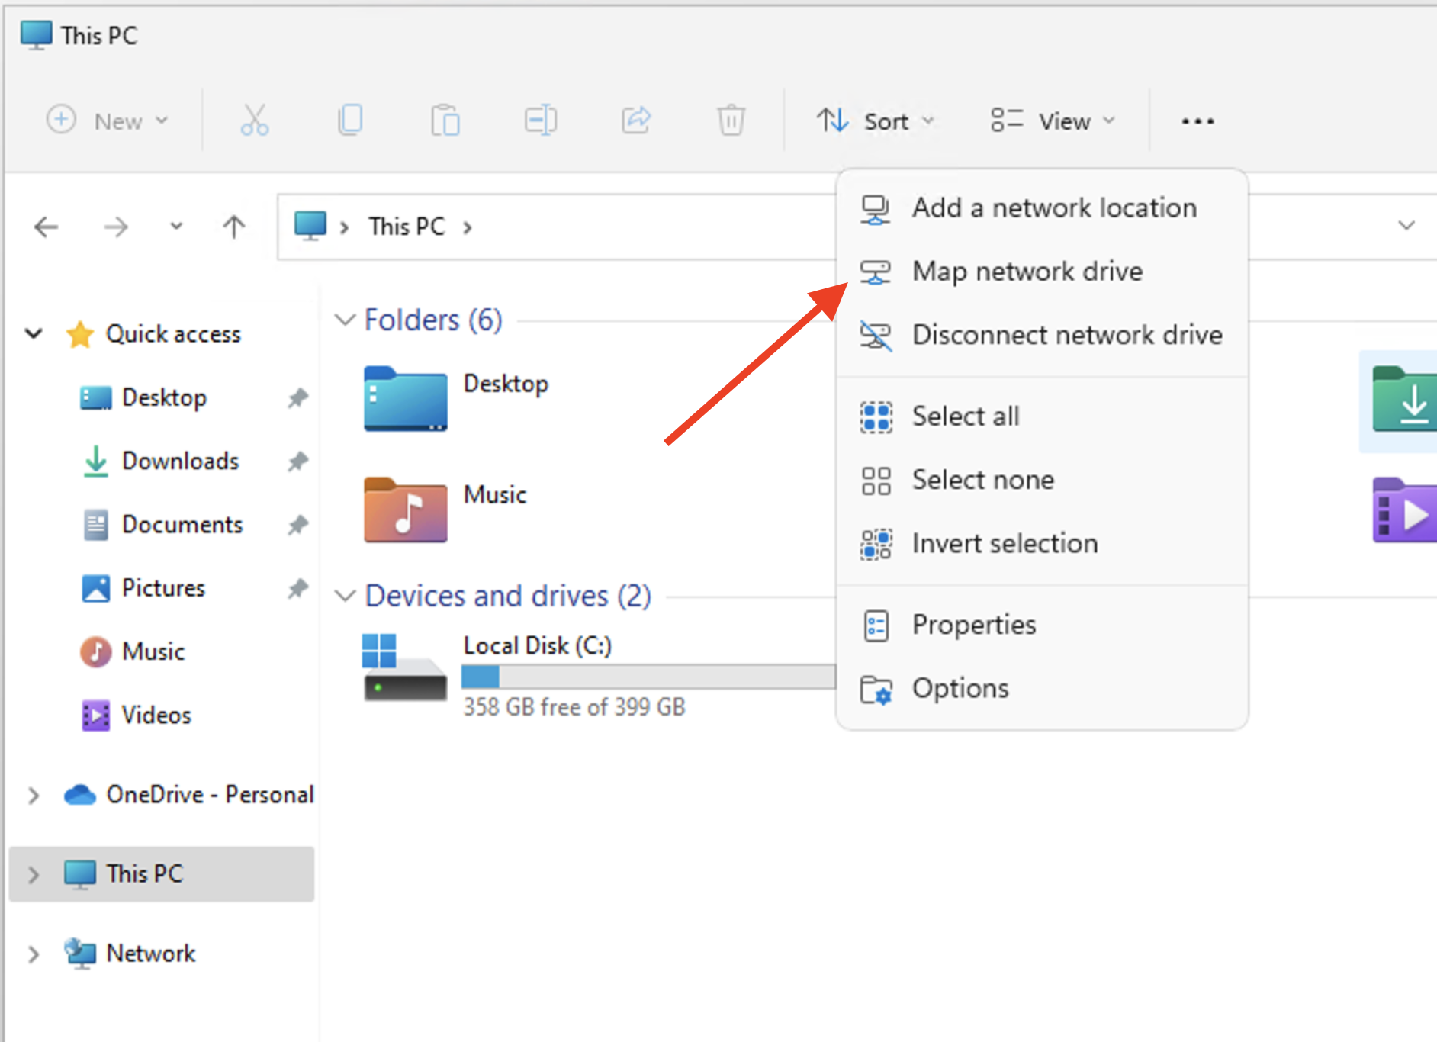Image resolution: width=1437 pixels, height=1042 pixels.
Task: Click the Rename icon in toolbar
Action: point(541,120)
